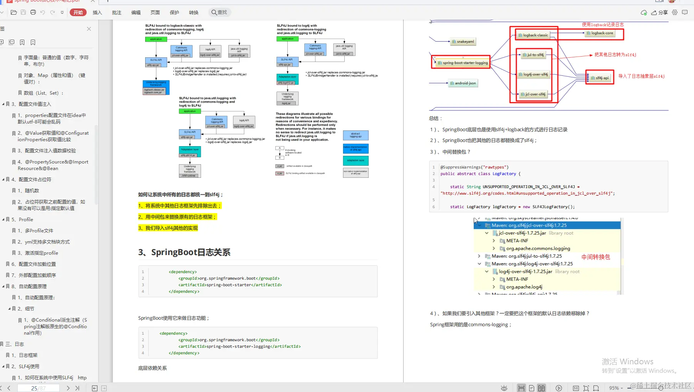Collapse the '2、SLF4J使用' bookmark node
Viewport: 694px width, 392px height.
[x=3, y=367]
